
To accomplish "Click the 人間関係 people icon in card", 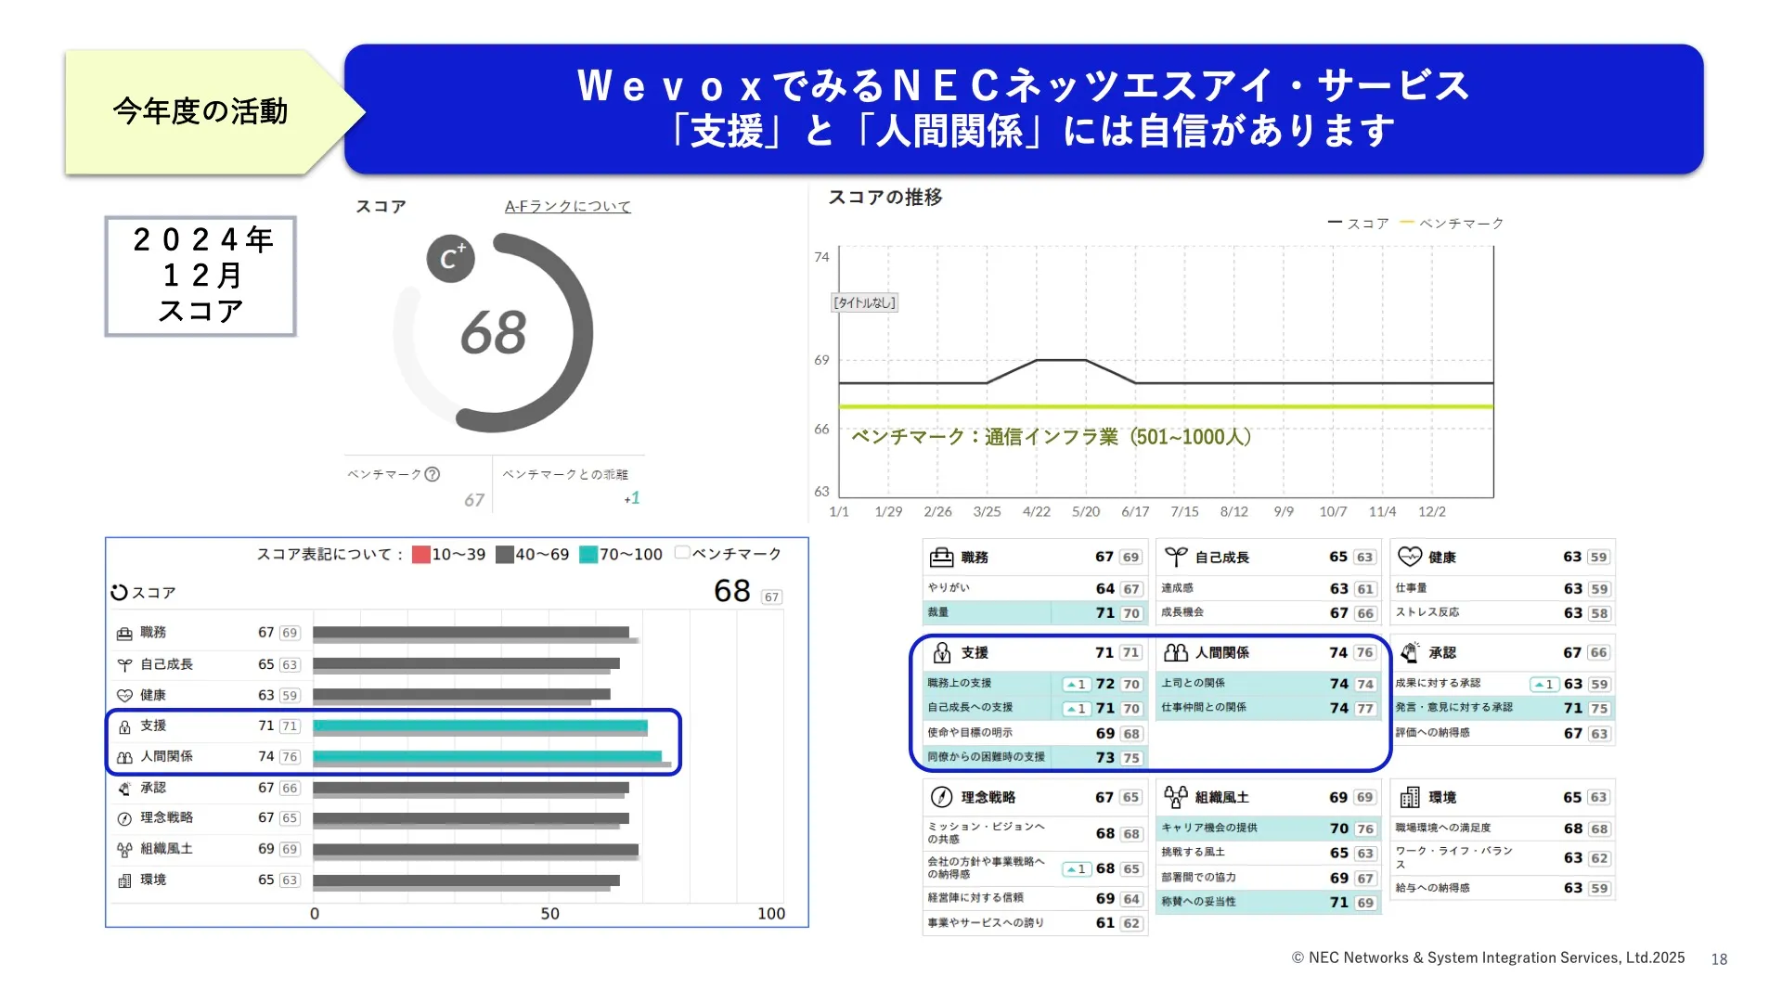I will (x=1175, y=652).
